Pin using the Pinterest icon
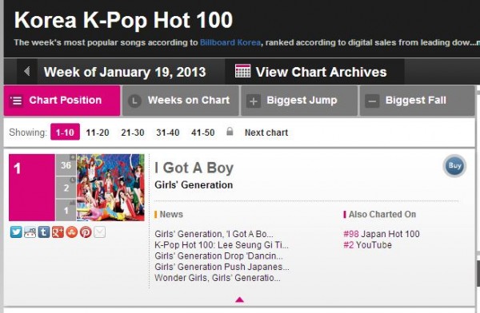The width and height of the screenshot is (480, 313). 86,232
